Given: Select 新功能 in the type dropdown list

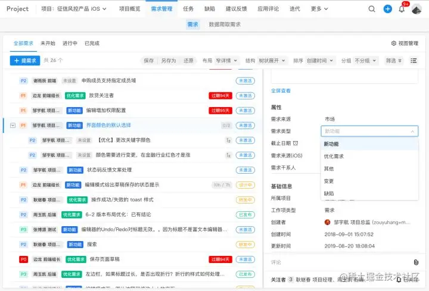Looking at the screenshot, I should [x=369, y=144].
